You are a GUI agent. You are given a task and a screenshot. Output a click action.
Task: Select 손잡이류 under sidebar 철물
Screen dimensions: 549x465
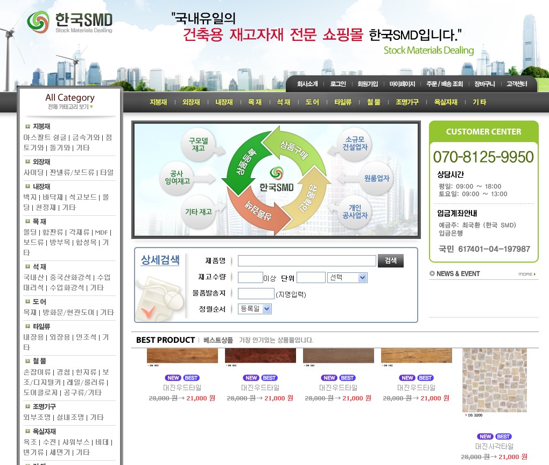coord(37,372)
